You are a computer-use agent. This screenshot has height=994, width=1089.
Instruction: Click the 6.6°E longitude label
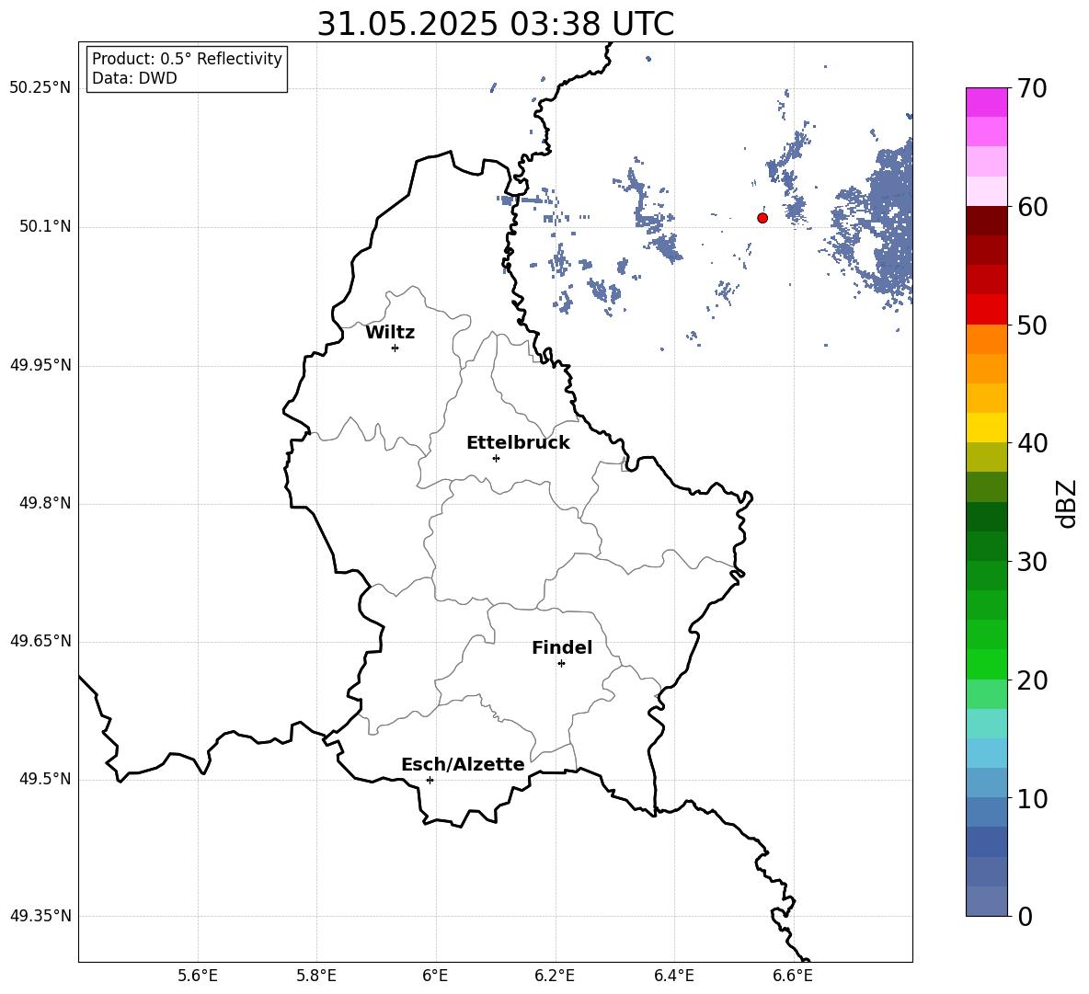793,976
